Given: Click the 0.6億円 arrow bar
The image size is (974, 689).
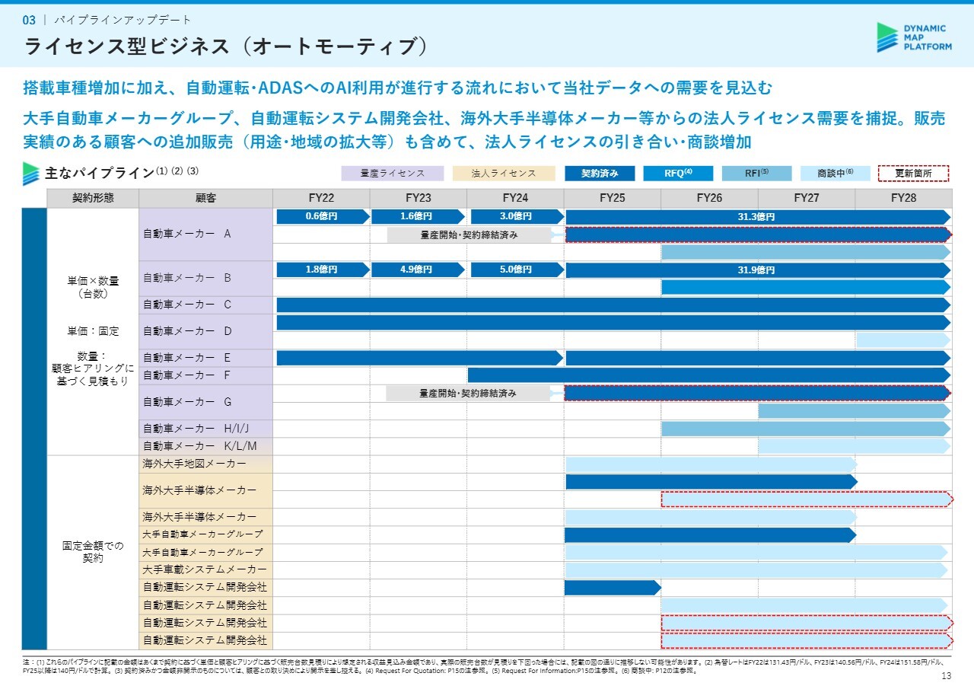Looking at the screenshot, I should (x=321, y=216).
